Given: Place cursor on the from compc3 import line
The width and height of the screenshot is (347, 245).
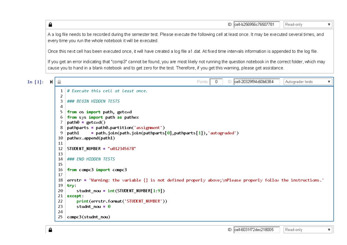Looking at the screenshot, I should (x=97, y=170).
